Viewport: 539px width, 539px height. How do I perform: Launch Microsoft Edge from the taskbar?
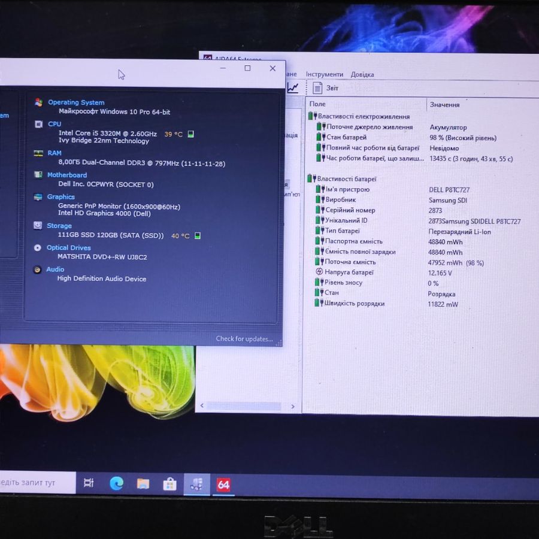click(x=117, y=484)
